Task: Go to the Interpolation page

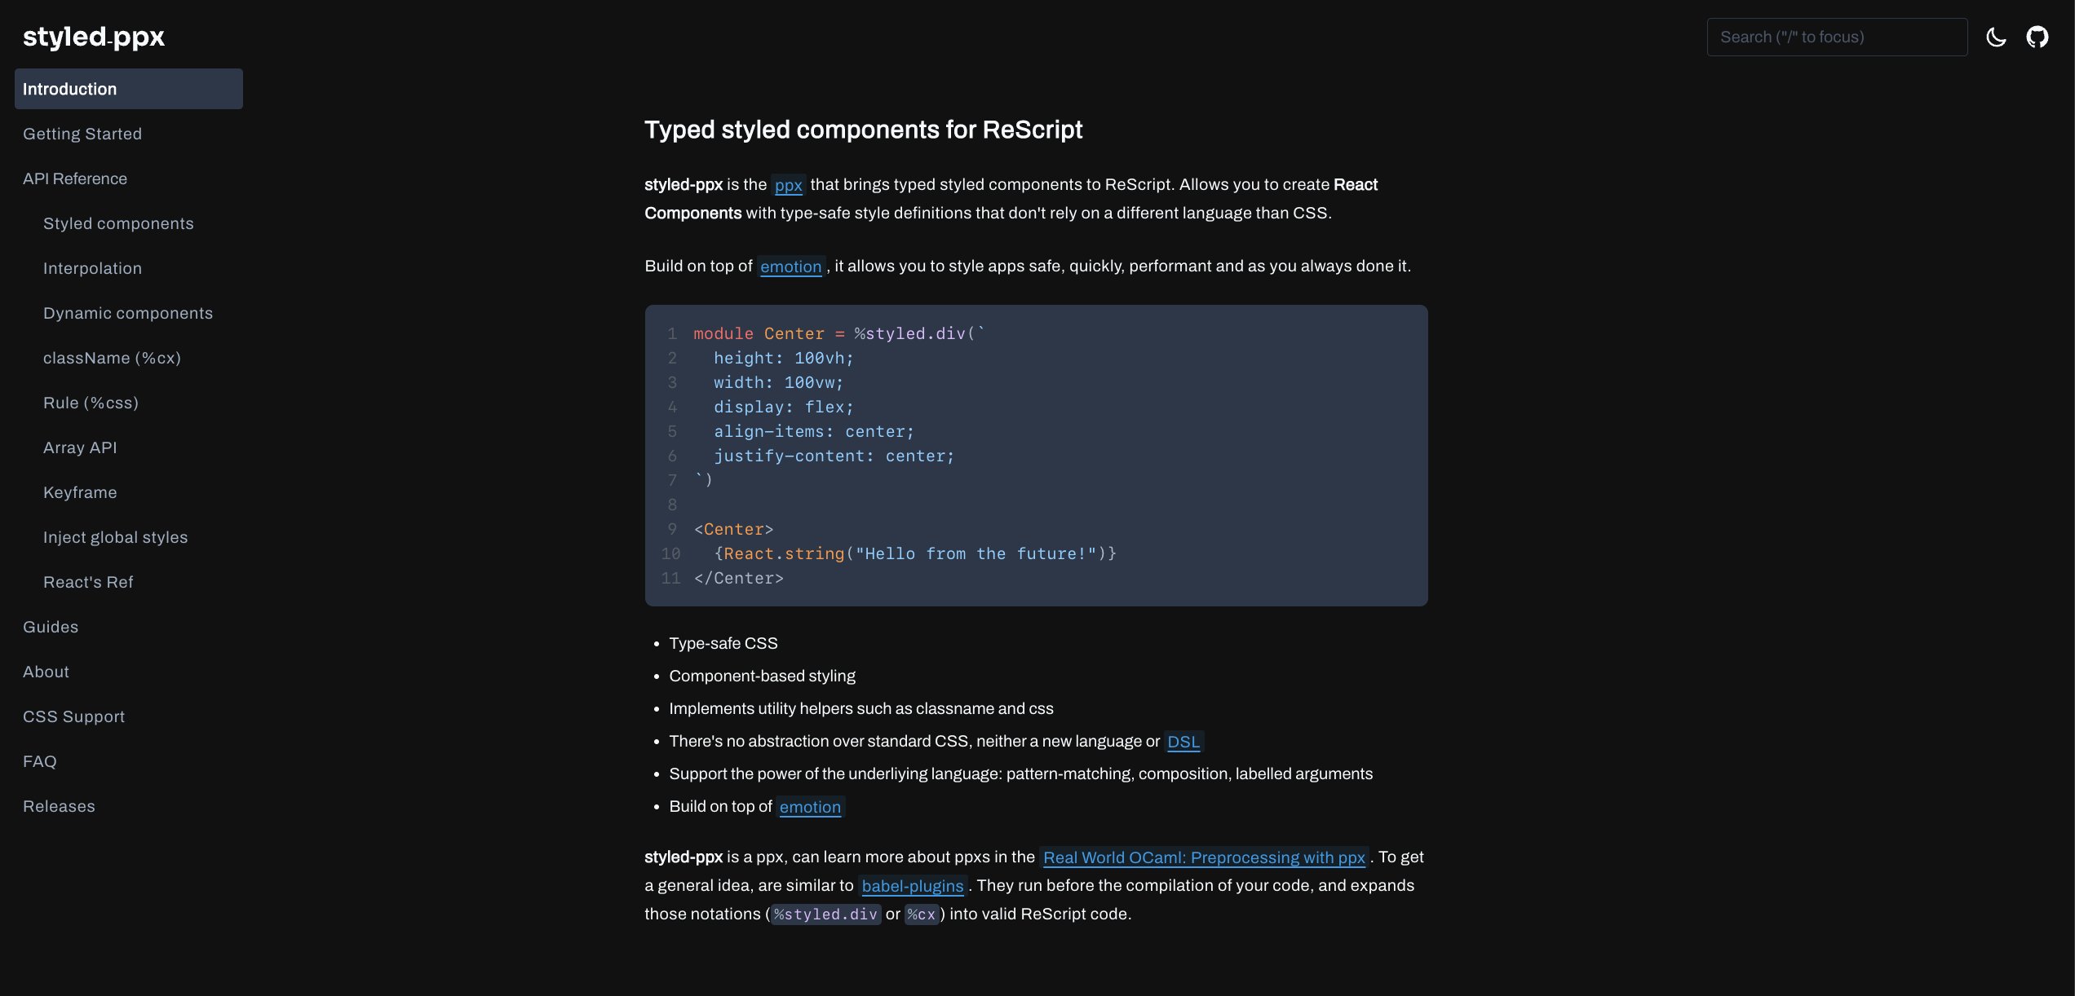Action: click(92, 268)
